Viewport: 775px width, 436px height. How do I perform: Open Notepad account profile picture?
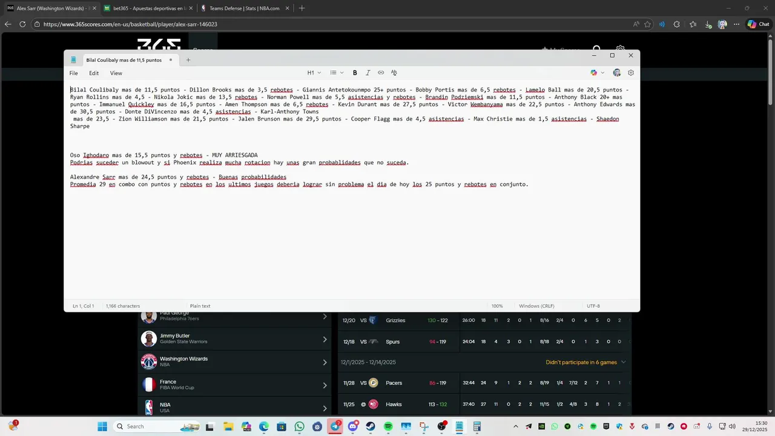(x=617, y=73)
